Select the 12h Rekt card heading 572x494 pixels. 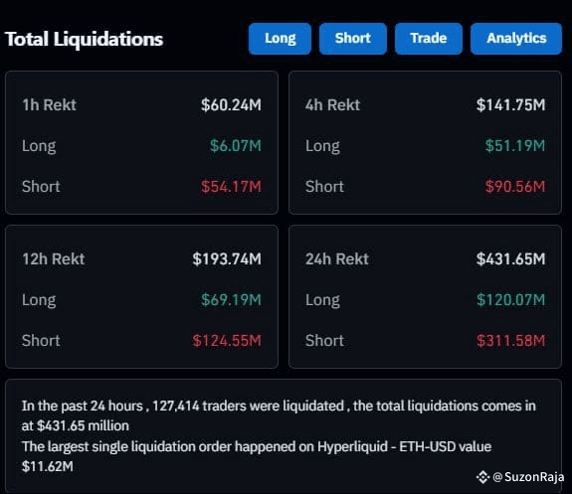click(54, 259)
